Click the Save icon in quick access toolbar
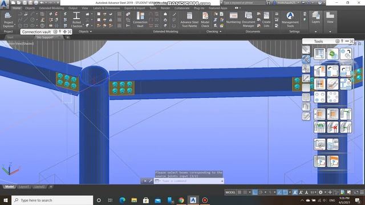 coord(25,3)
